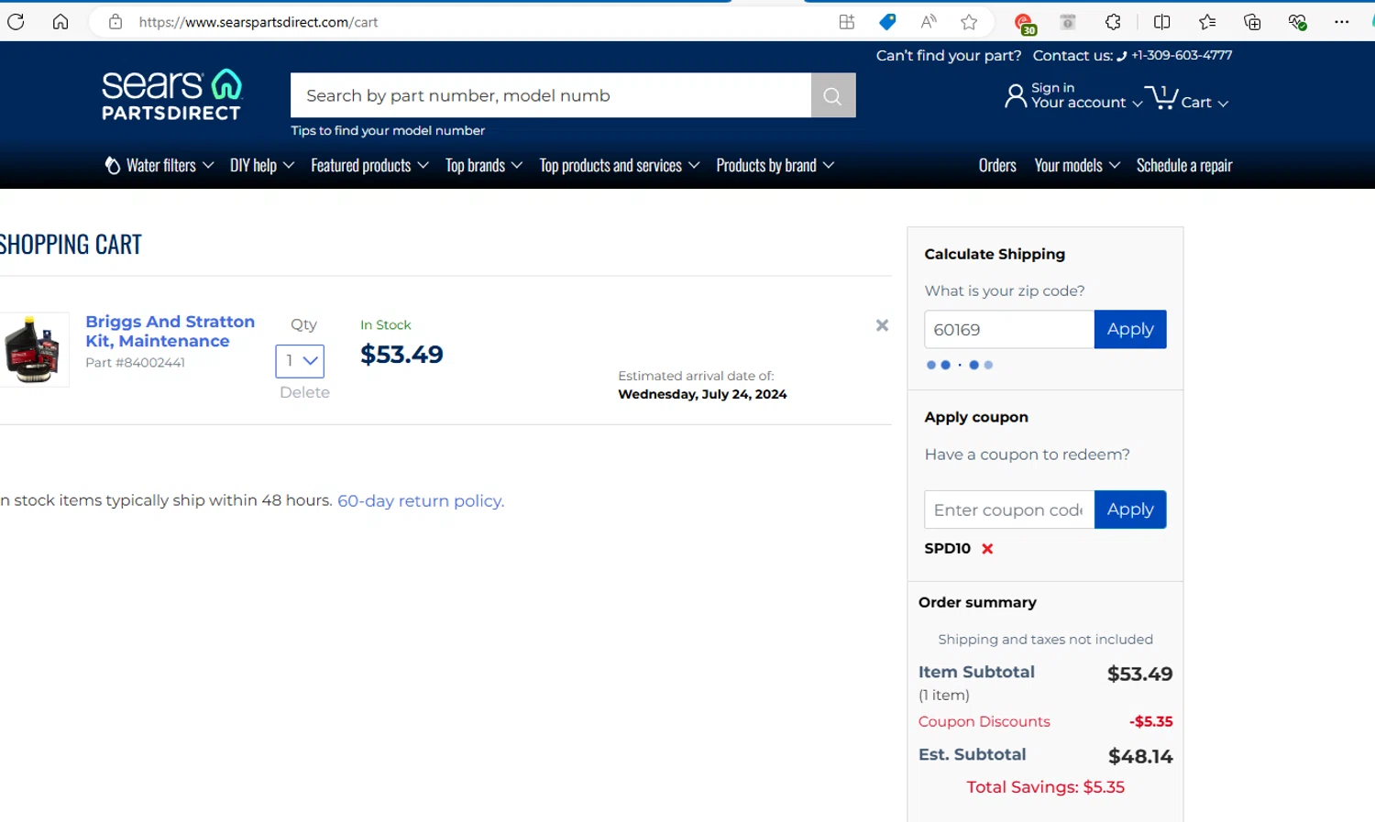Go to browser home page icon
The height and width of the screenshot is (822, 1375).
(60, 22)
